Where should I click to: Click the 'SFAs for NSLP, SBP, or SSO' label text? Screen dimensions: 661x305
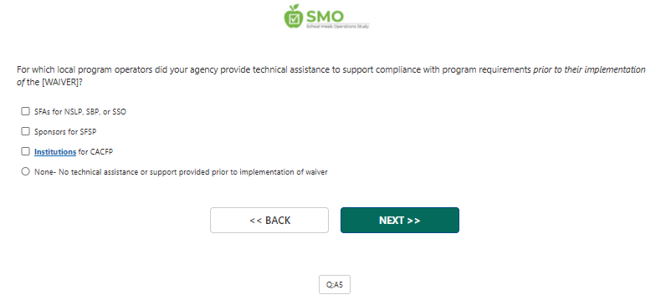[x=80, y=112]
